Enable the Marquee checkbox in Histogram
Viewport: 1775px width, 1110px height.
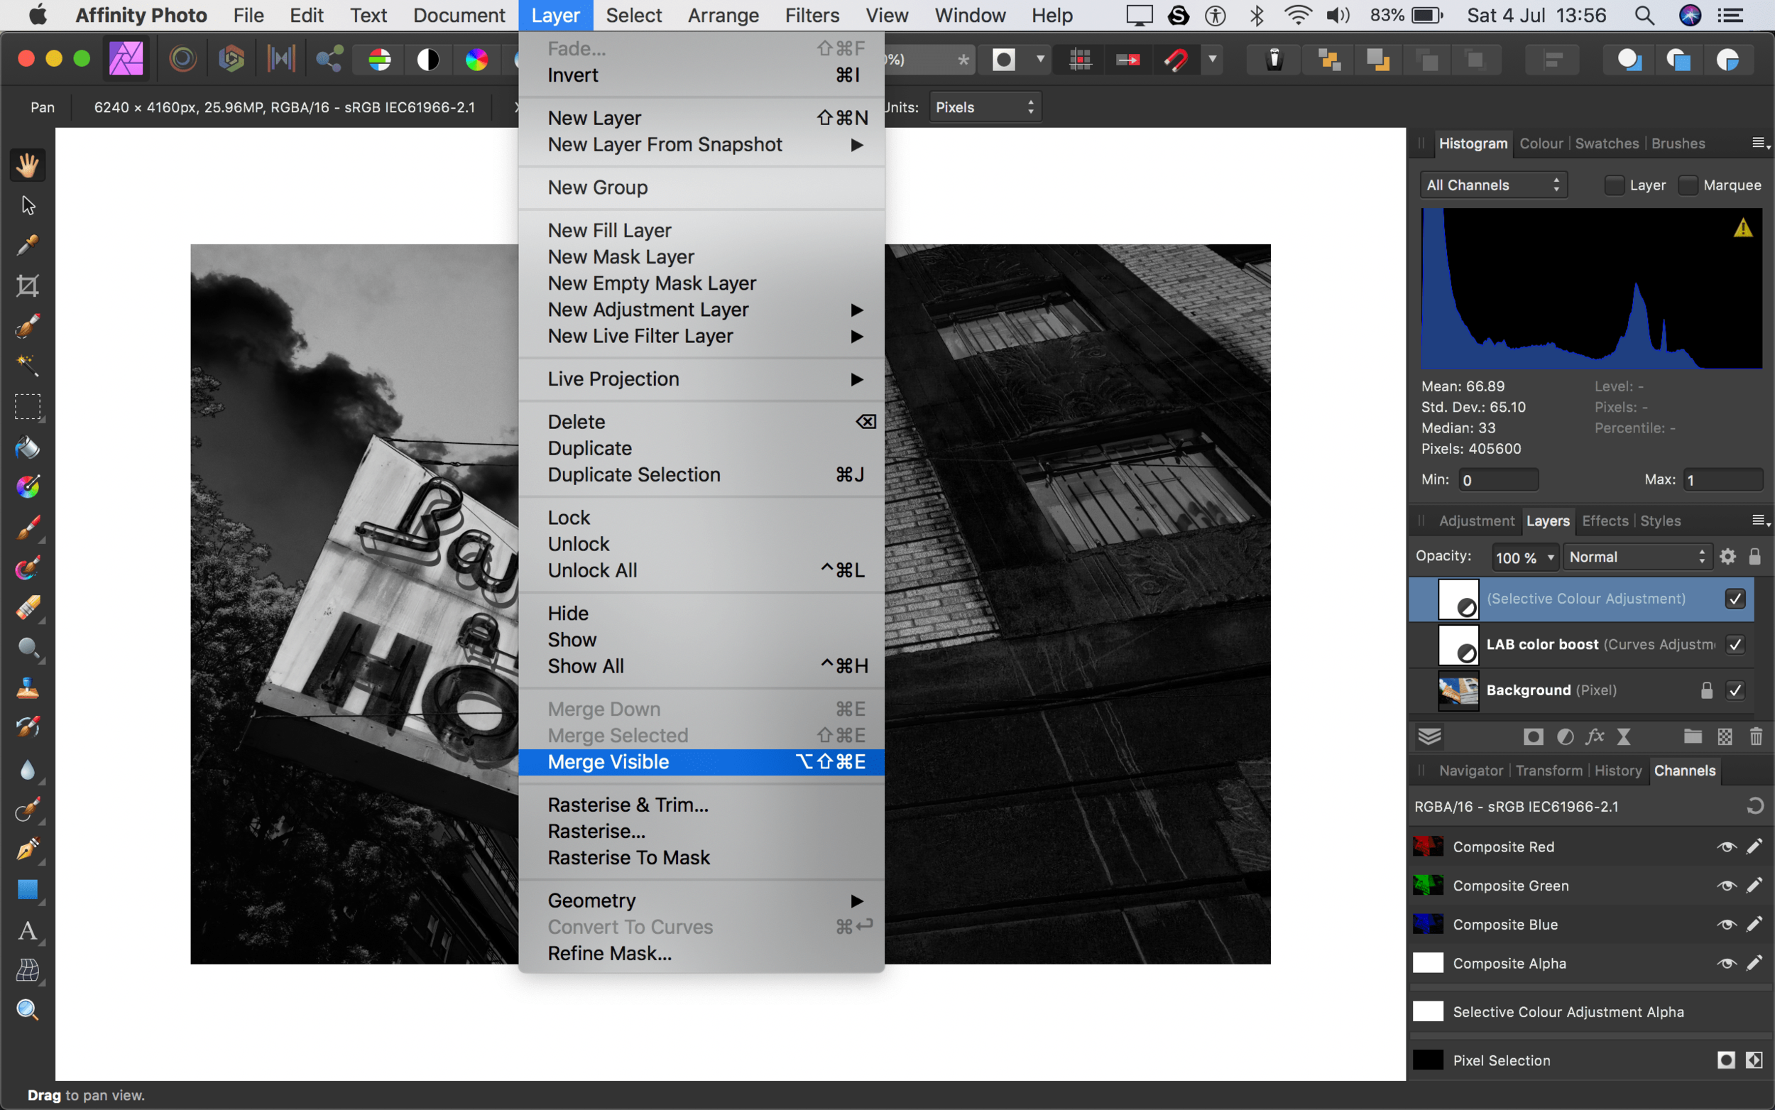coord(1688,185)
